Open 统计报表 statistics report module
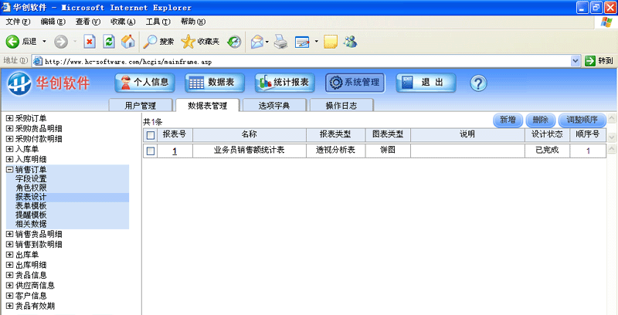Image resolution: width=618 pixels, height=315 pixels. coord(284,83)
